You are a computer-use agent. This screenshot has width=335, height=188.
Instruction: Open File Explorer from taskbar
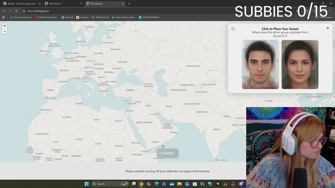[x=179, y=184]
